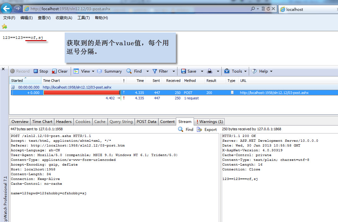
Task: Expand the View dropdown arrow
Action: pos(93,71)
